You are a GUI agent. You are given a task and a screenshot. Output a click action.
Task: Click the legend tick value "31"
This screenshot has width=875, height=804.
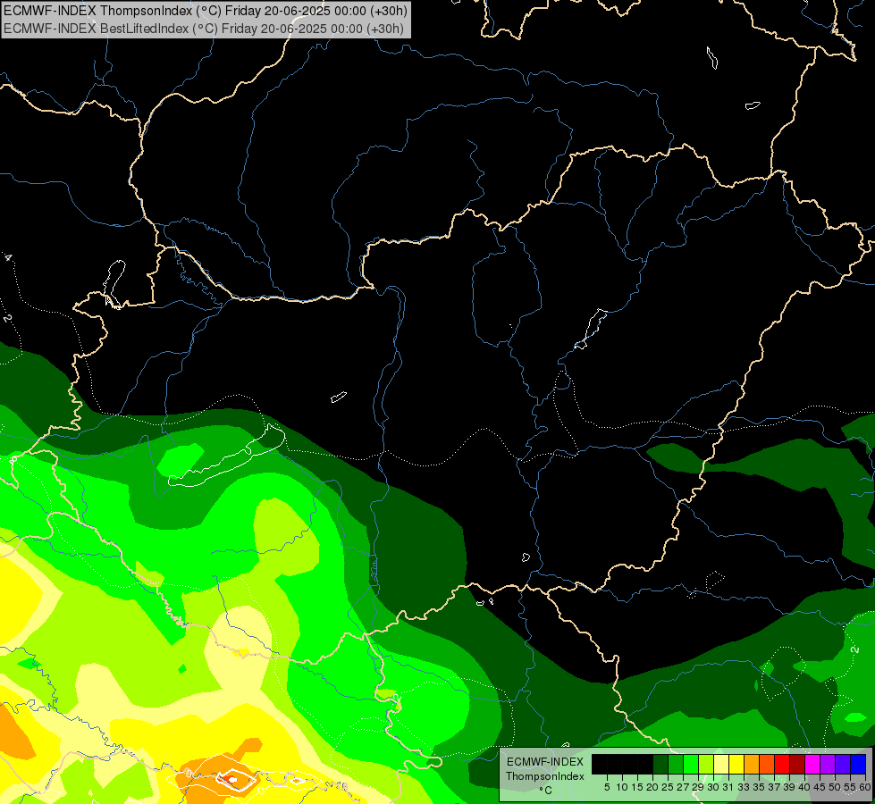728,787
